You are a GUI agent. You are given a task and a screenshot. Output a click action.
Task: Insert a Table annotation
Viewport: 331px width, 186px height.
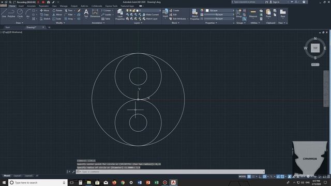106,19
